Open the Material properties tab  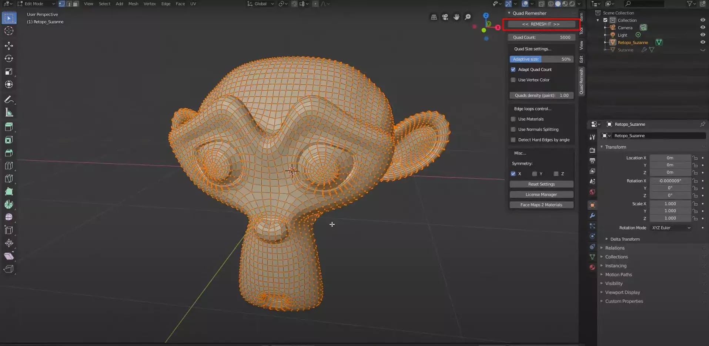[x=592, y=267]
